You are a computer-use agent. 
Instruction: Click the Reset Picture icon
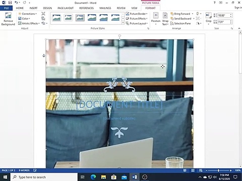click(x=44, y=23)
